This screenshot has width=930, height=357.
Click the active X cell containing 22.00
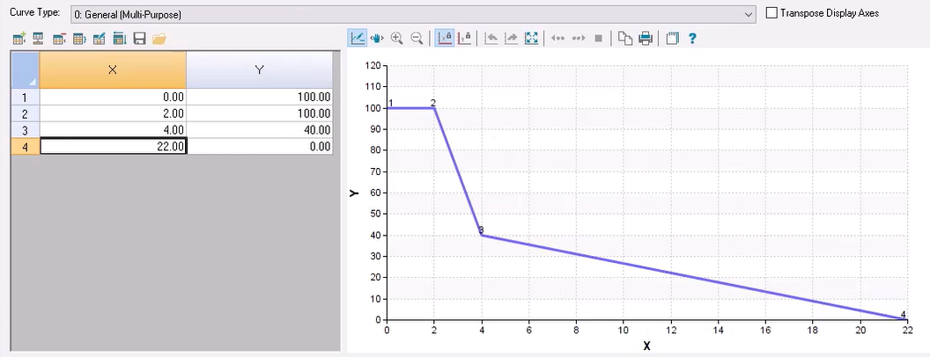click(113, 147)
